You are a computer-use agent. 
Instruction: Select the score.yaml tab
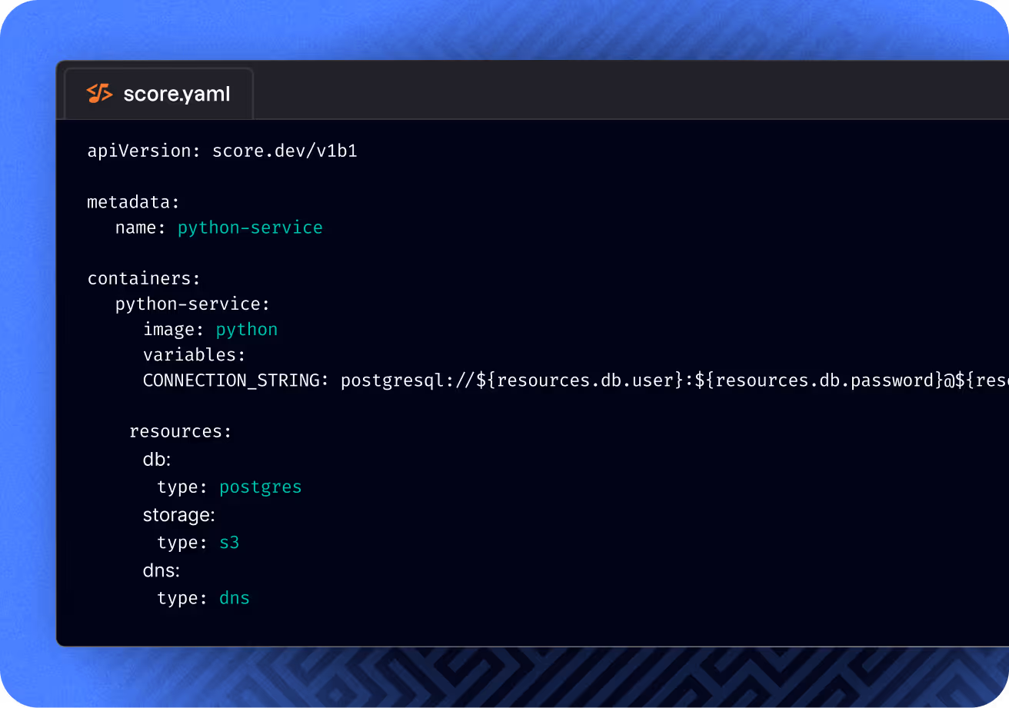[x=158, y=94]
